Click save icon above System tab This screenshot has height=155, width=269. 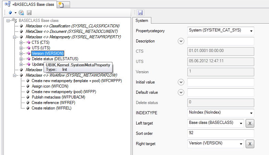coord(140,13)
